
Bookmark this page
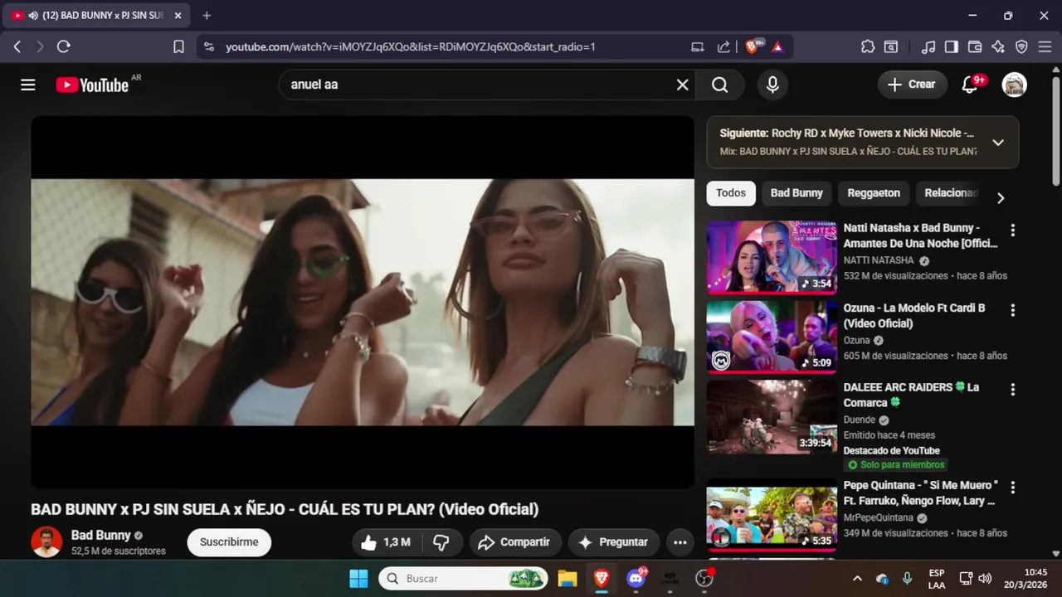pos(178,47)
